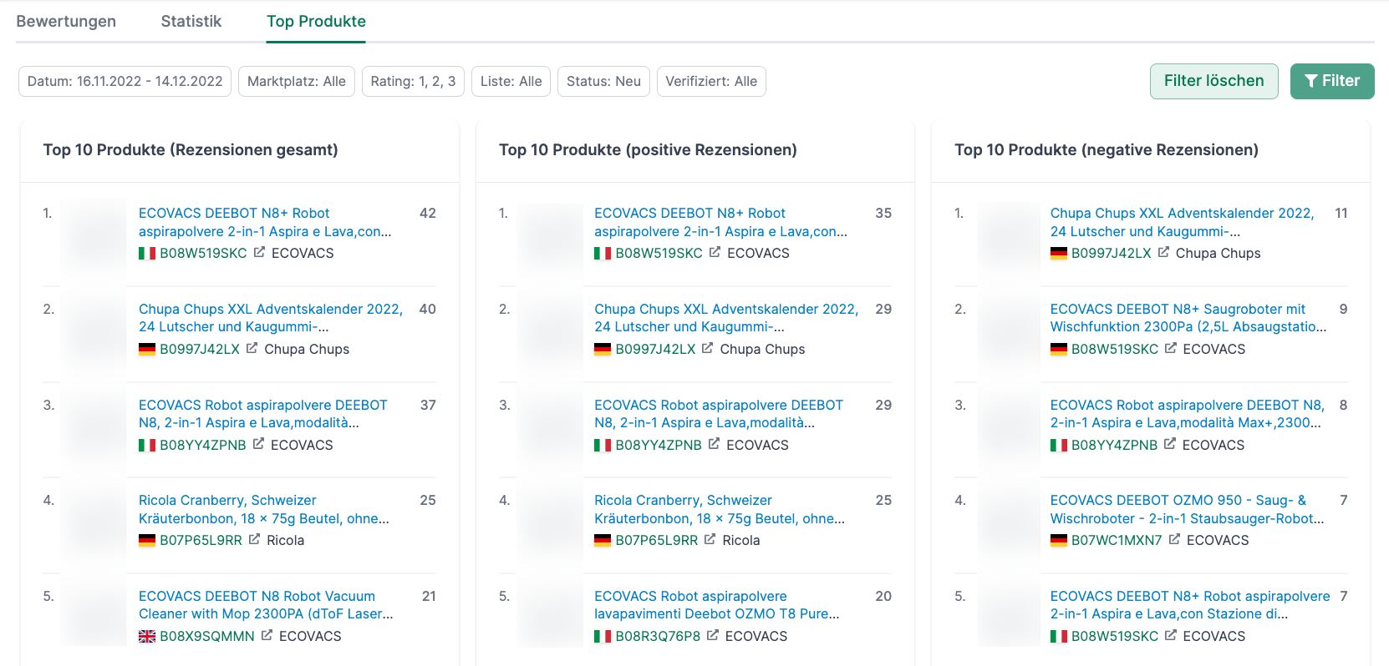
Task: Click Italian flag next to B08R3Q76P8
Action: point(603,636)
